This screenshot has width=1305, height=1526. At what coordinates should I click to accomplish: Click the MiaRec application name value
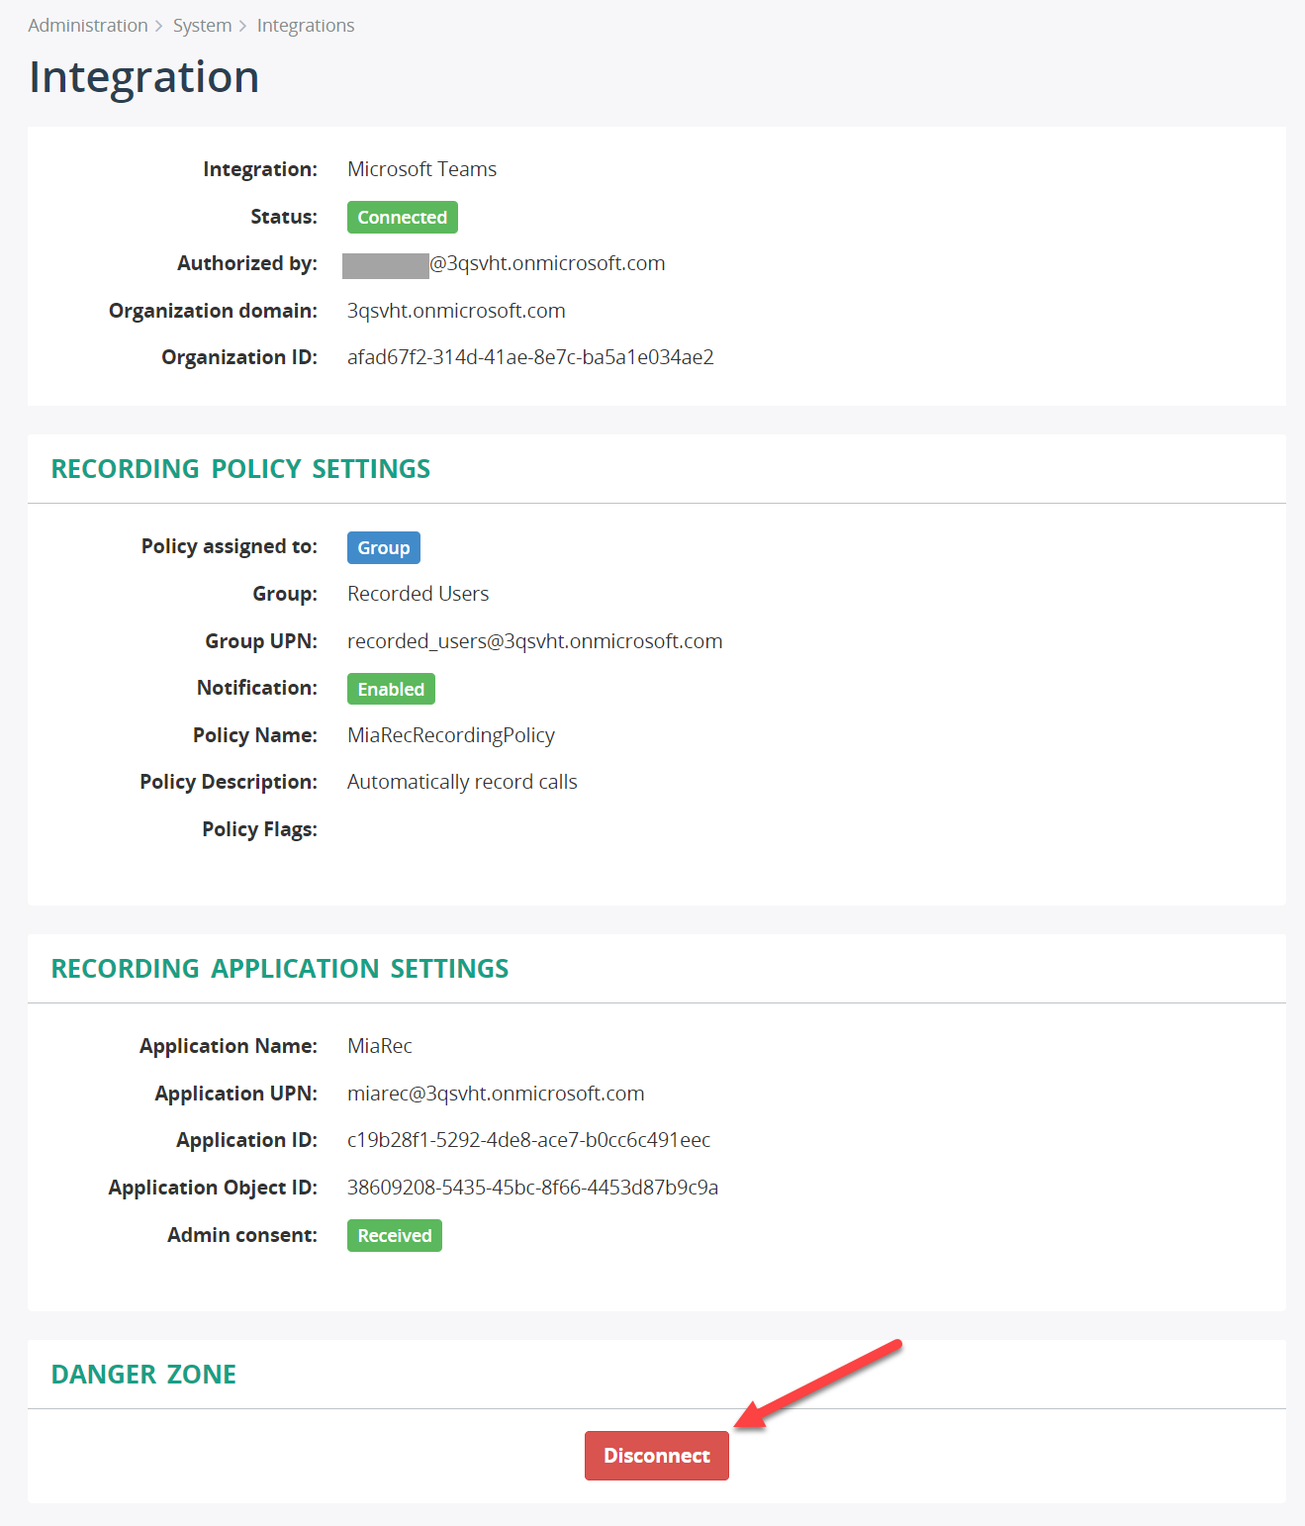380,1046
